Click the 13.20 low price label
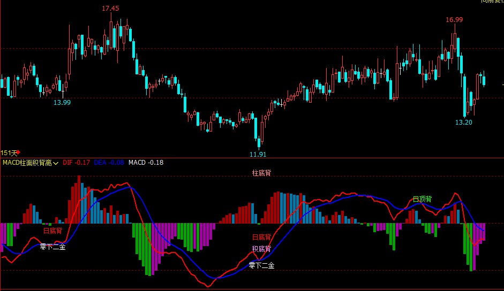Viewport: 504px width, 291px height. 463,122
